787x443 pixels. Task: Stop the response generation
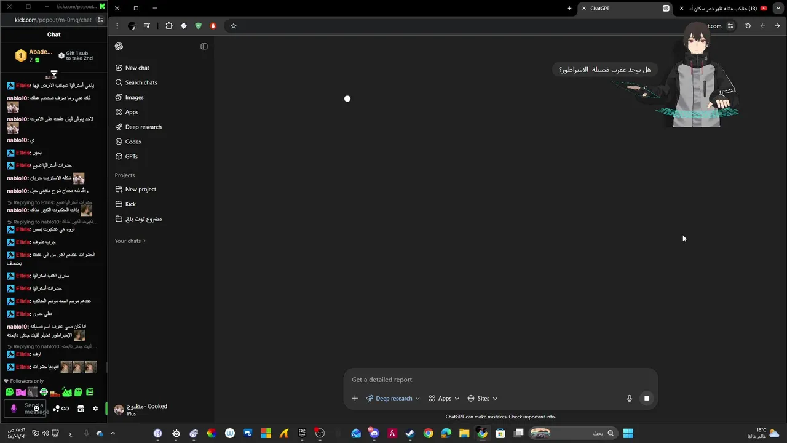click(x=646, y=398)
